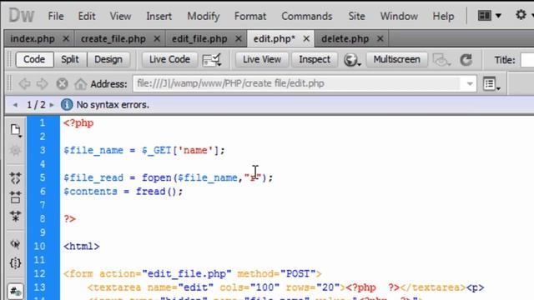
Task: Close the edit_file.php tab
Action: 239,39
